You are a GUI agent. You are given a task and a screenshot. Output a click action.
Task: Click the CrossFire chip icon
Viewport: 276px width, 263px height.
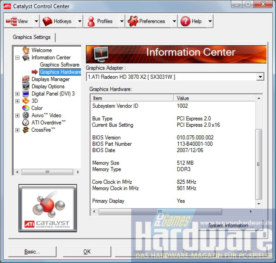coord(26,130)
